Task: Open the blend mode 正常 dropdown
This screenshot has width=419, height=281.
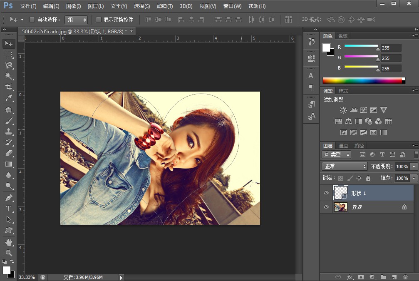Action: click(345, 166)
